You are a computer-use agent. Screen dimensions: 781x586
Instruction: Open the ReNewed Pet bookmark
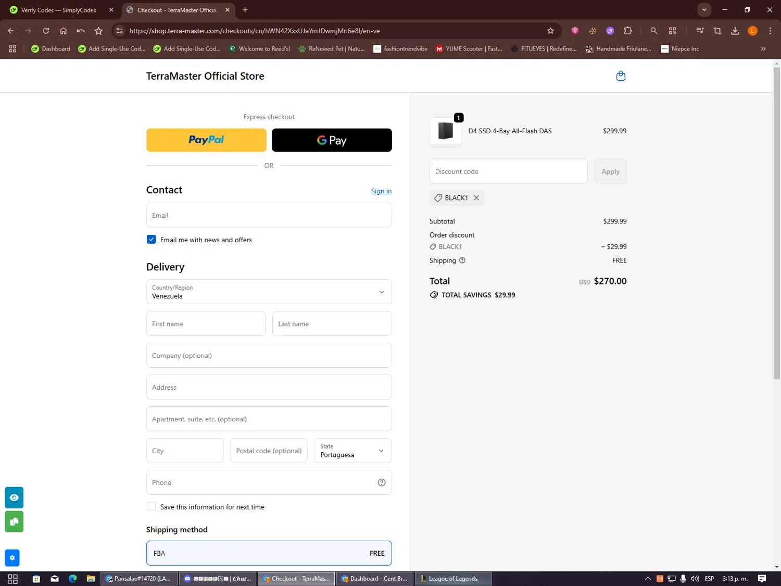coord(331,48)
